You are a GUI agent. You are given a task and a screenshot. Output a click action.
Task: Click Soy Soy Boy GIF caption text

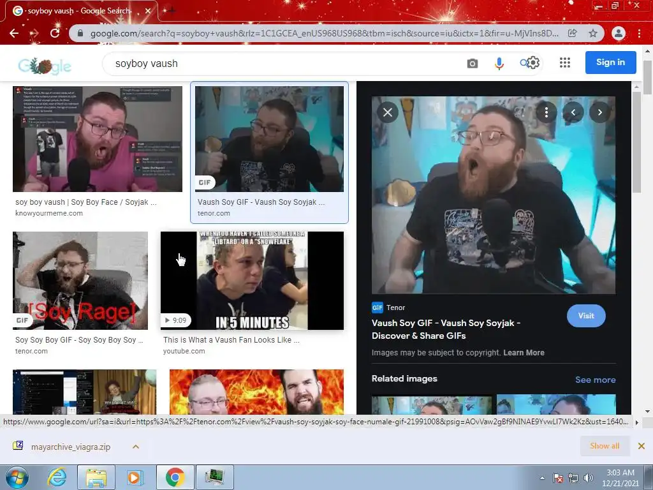pos(79,339)
